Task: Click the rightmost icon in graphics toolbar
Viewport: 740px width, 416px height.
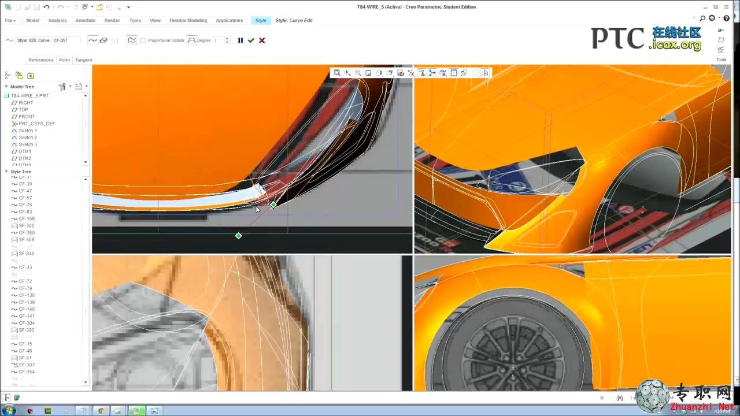Action: tap(485, 73)
